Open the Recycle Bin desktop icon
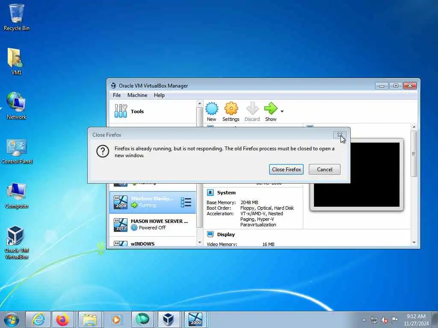The image size is (438, 328). pos(17,17)
